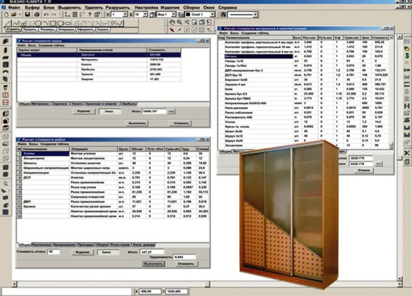Expand the line style dropdown

coord(255,14)
